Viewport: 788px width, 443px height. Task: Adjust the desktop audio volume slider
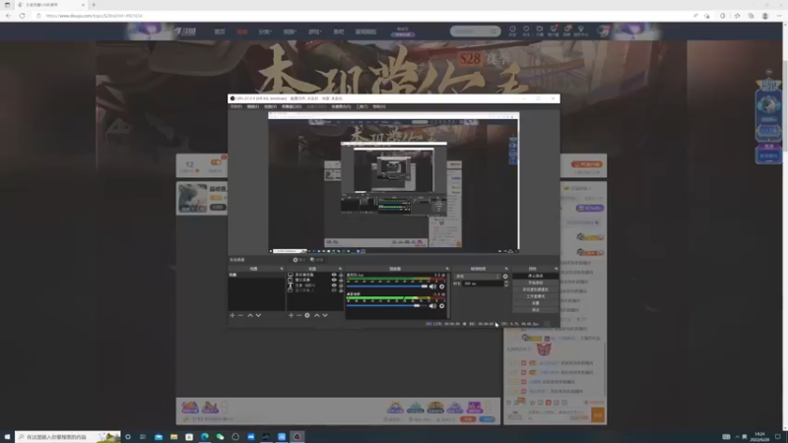click(387, 306)
